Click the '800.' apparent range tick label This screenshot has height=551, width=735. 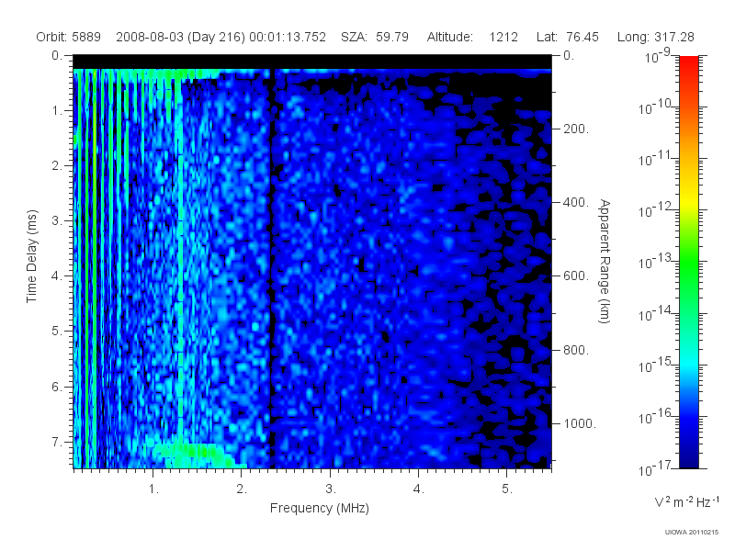tap(576, 350)
